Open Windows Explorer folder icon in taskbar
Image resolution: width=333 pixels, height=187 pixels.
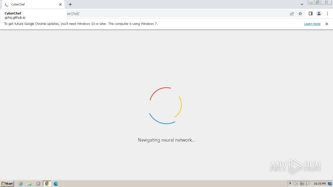click(29, 184)
